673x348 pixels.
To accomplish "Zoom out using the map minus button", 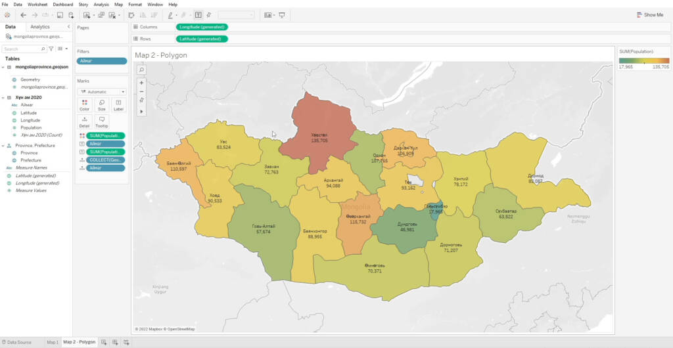I will (141, 91).
